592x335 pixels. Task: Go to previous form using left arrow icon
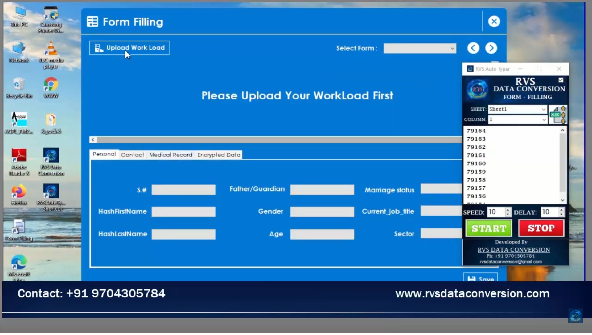[x=473, y=48]
